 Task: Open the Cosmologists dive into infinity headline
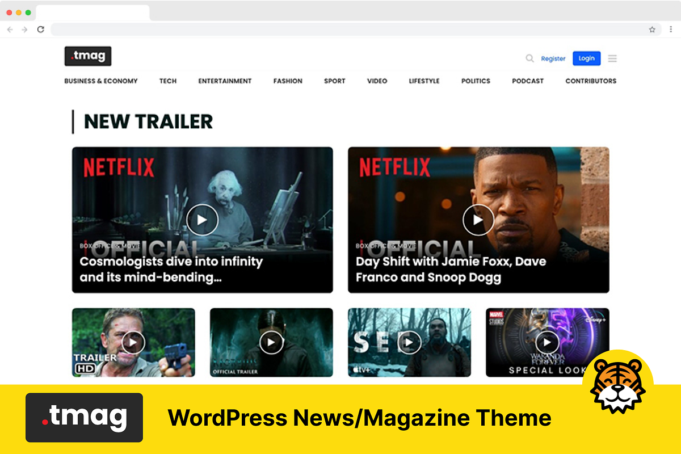[x=171, y=270]
